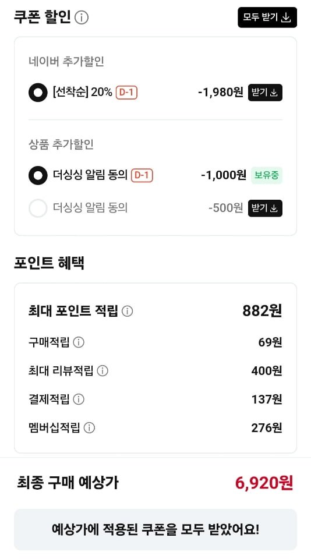Download the 500원 coupon via 받기
Viewport: 311px width, 559px height.
click(x=265, y=208)
